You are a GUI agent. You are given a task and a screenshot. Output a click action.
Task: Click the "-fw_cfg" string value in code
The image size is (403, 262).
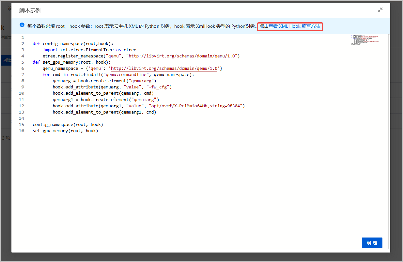(159, 87)
